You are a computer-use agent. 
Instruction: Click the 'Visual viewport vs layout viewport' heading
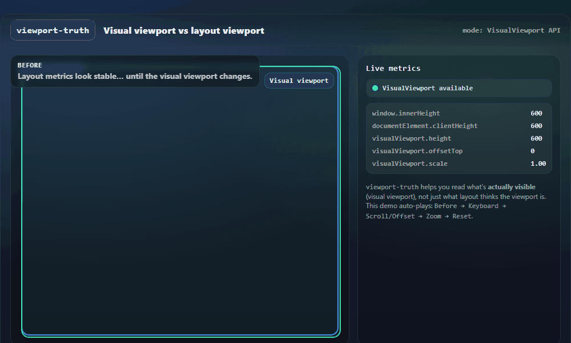(x=184, y=31)
